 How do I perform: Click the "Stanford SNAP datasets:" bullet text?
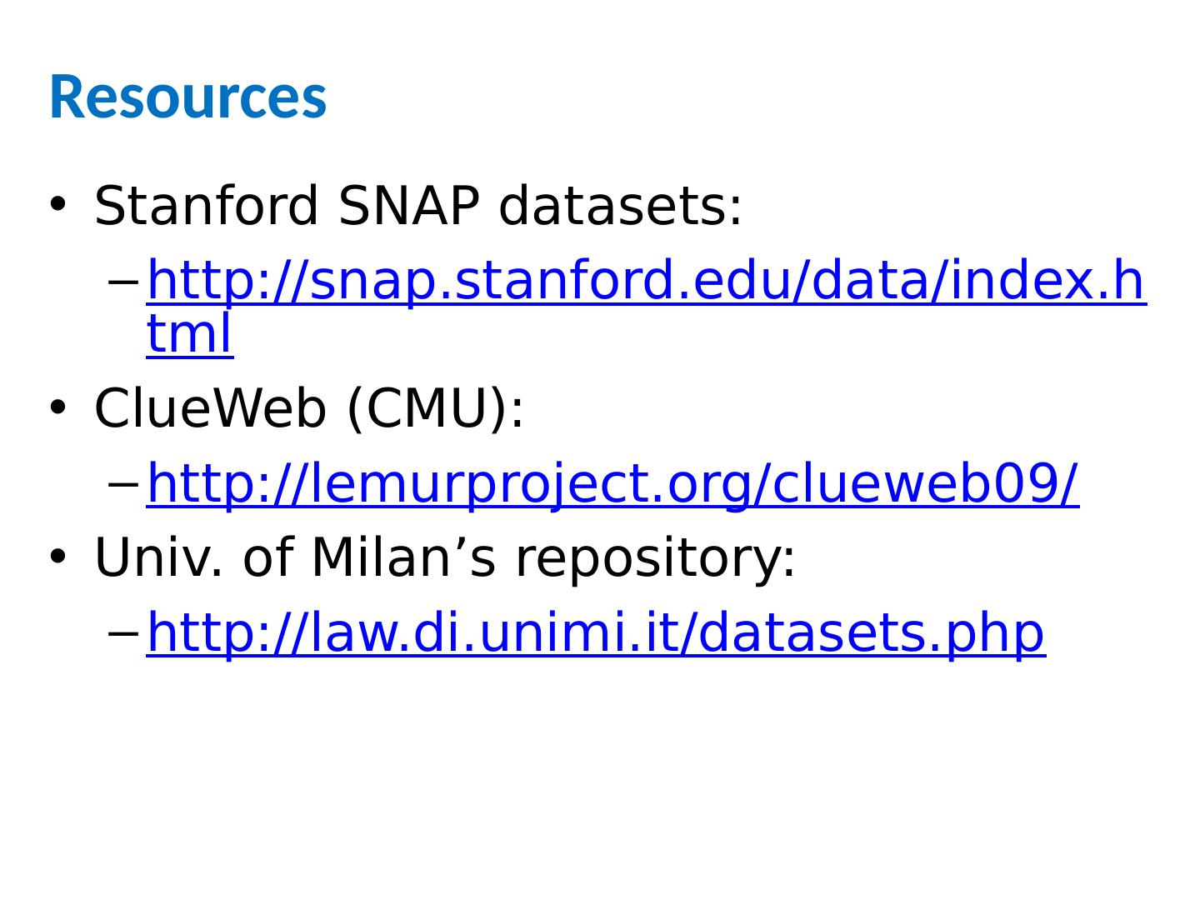(417, 206)
